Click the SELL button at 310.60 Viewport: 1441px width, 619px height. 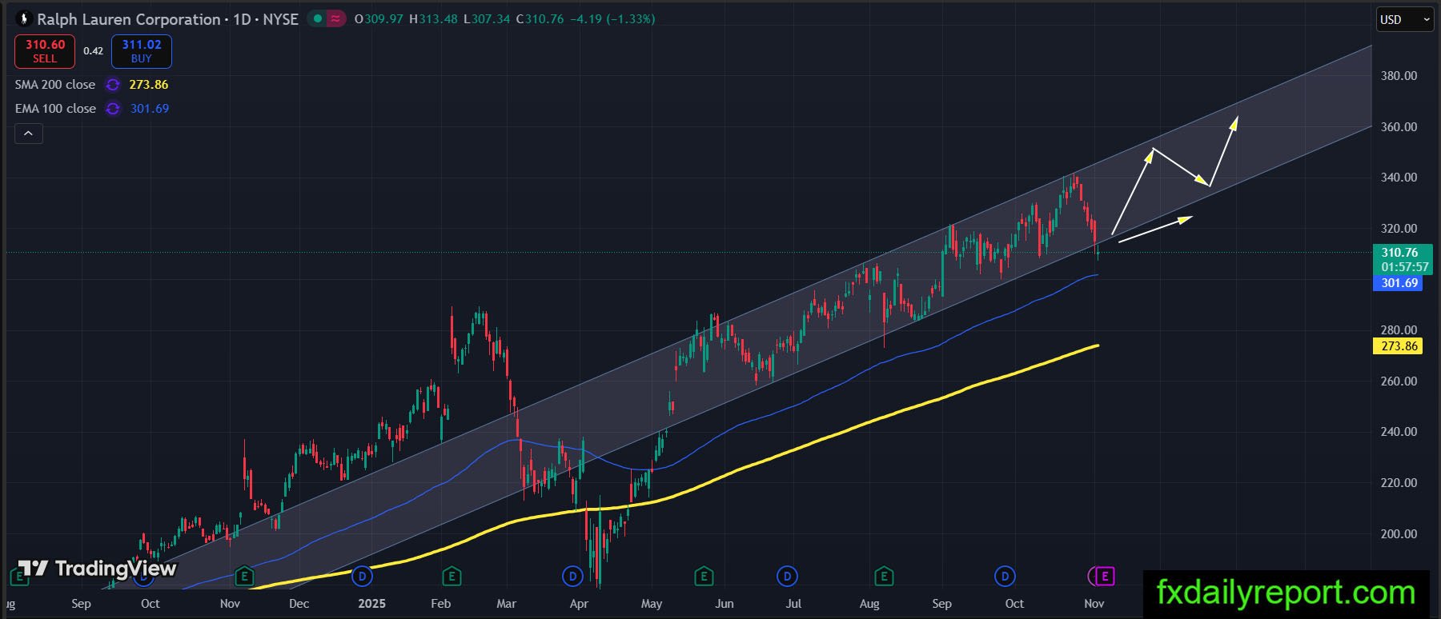[x=45, y=51]
